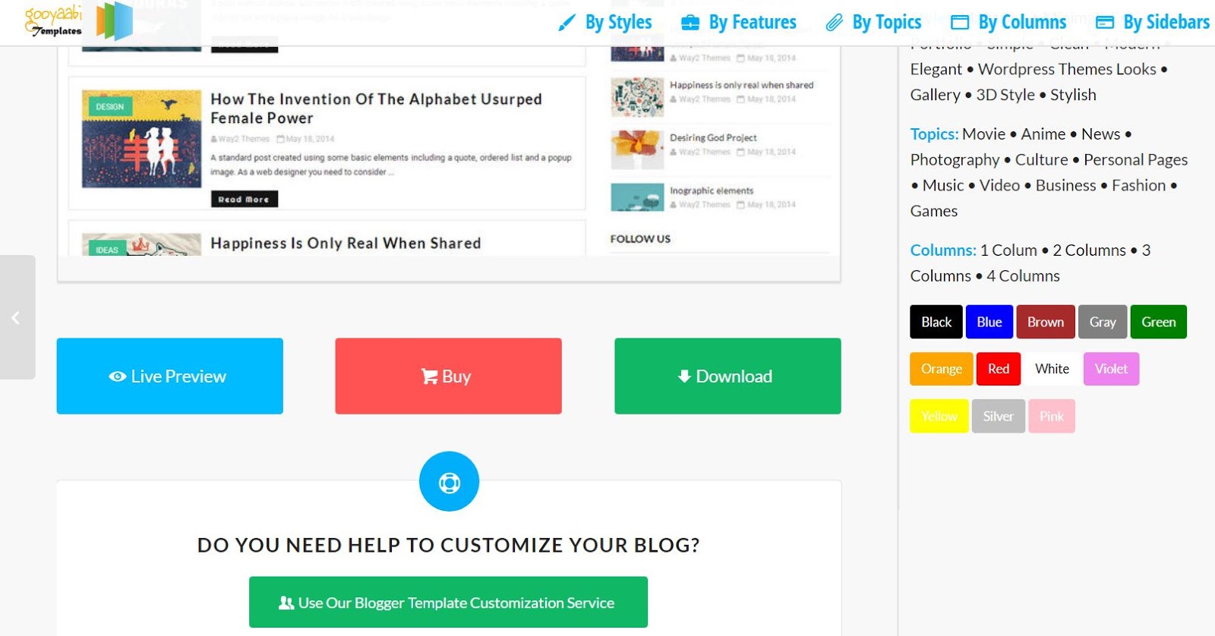Select the Black color tag
The height and width of the screenshot is (636, 1215).
click(936, 322)
